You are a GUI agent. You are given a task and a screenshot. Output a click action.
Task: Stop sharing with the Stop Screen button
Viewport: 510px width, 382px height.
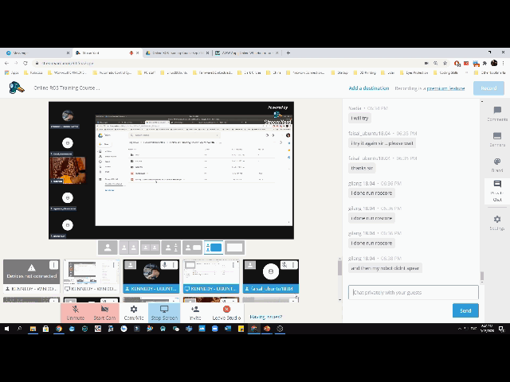coord(164,313)
